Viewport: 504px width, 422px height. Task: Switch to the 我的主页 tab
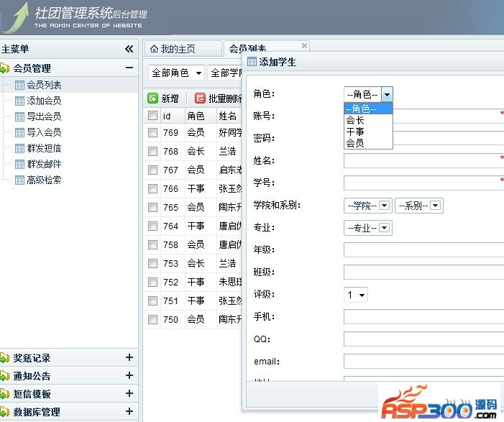point(183,49)
